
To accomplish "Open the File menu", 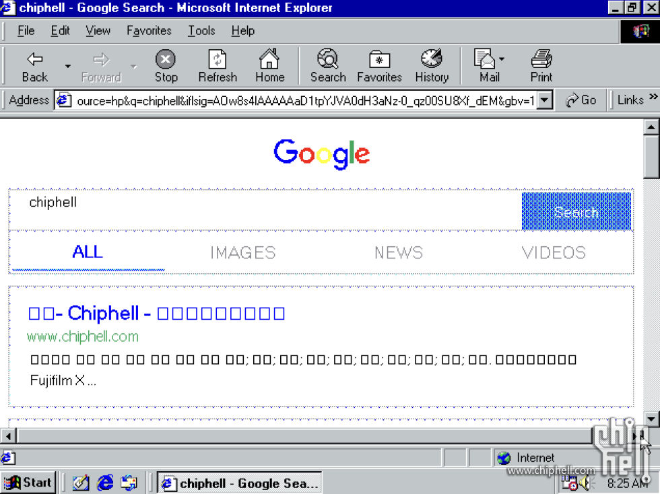I will 26,31.
